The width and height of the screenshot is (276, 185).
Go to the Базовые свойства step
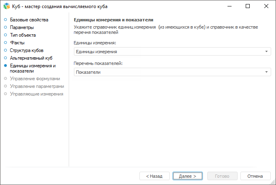(29, 20)
